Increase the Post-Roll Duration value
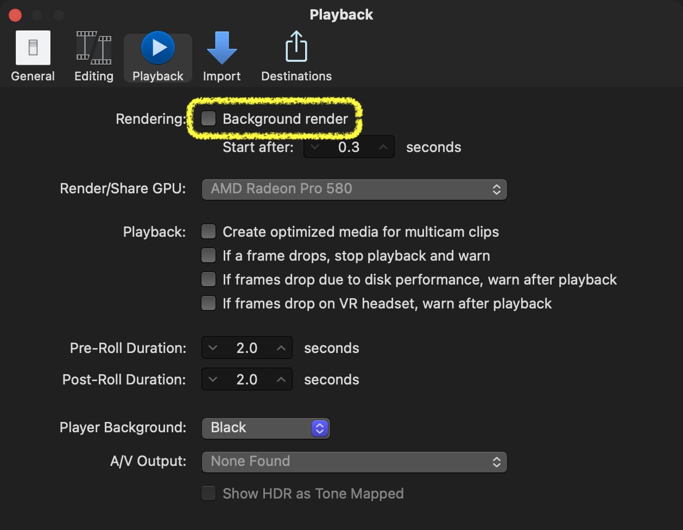 pos(281,380)
